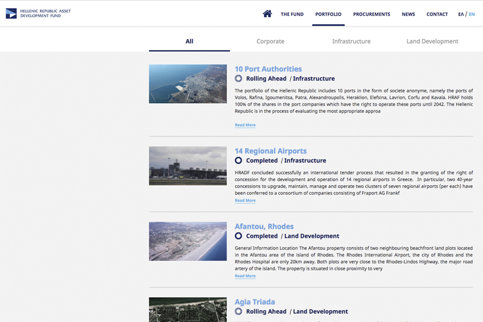Open the Contact page
This screenshot has height=322, width=483.
pyautogui.click(x=437, y=14)
